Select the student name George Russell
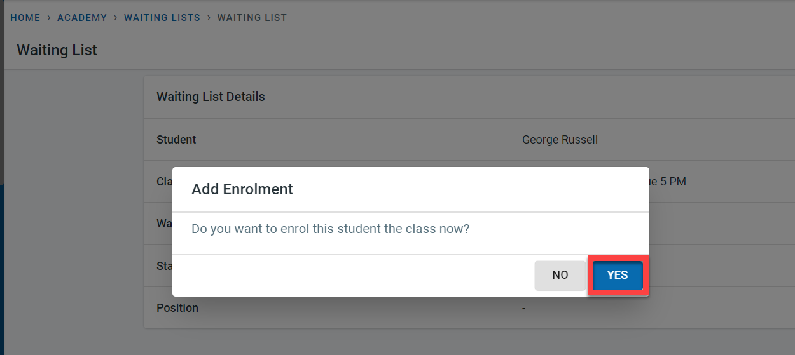 click(x=560, y=140)
